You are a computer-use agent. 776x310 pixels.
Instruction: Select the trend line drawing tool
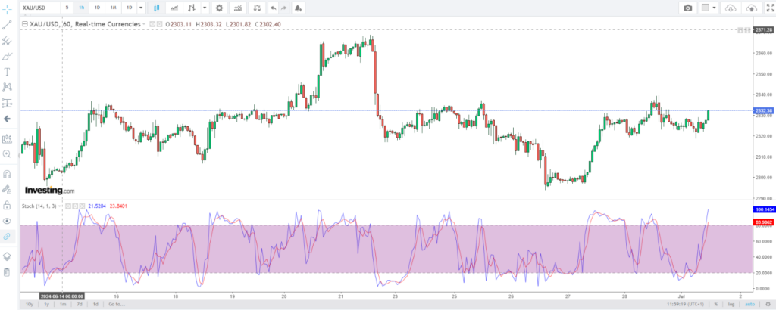pyautogui.click(x=7, y=25)
